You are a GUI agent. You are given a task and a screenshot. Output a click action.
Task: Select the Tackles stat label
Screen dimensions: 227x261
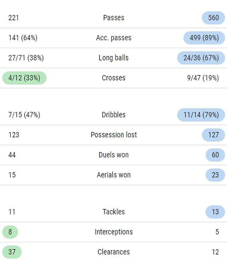[x=113, y=212]
